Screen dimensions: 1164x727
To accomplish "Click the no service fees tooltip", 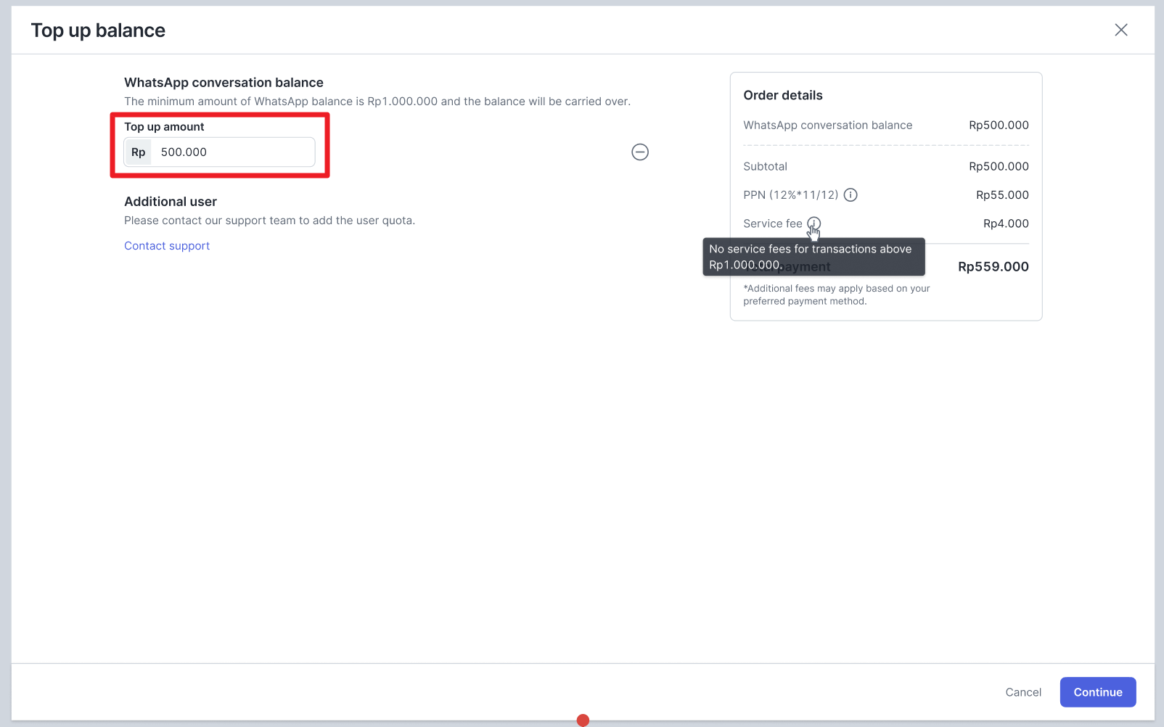I will (x=813, y=257).
